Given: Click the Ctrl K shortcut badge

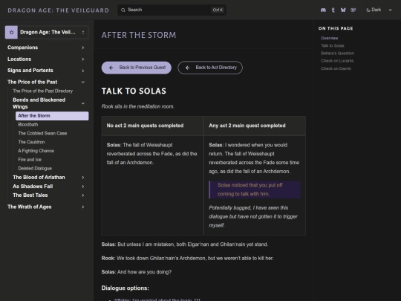Looking at the screenshot, I should pyautogui.click(x=218, y=10).
